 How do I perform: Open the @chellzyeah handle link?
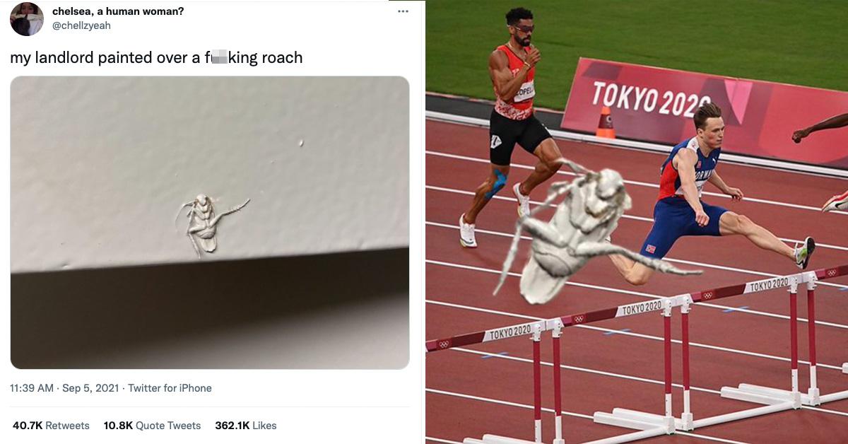81,25
